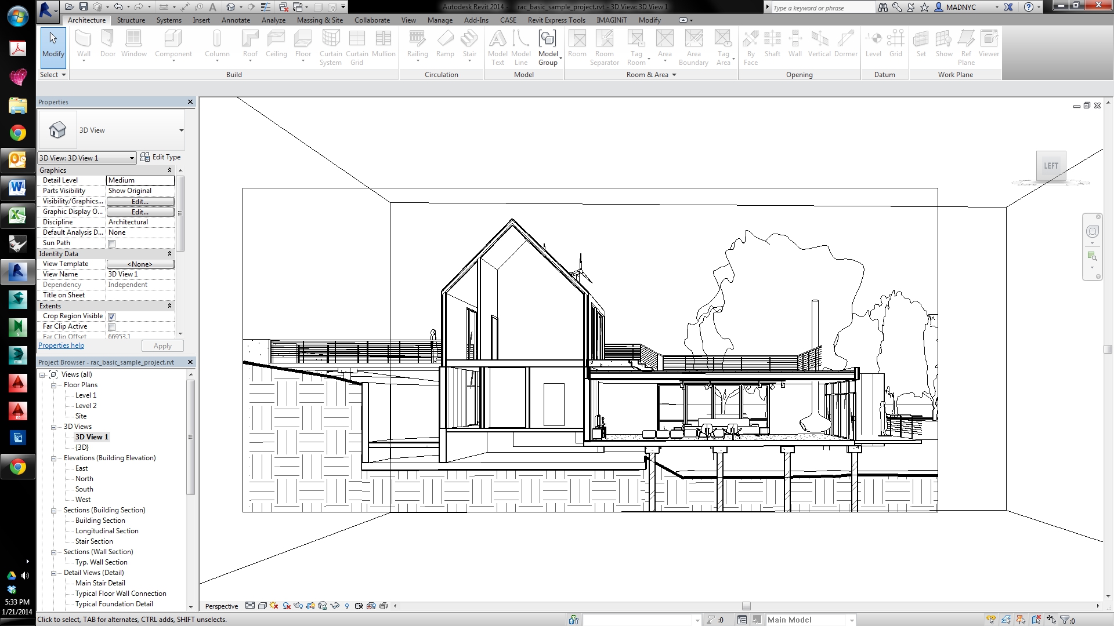Expand the Room & Area panel dropdown
This screenshot has height=626, width=1114.
[x=674, y=75]
